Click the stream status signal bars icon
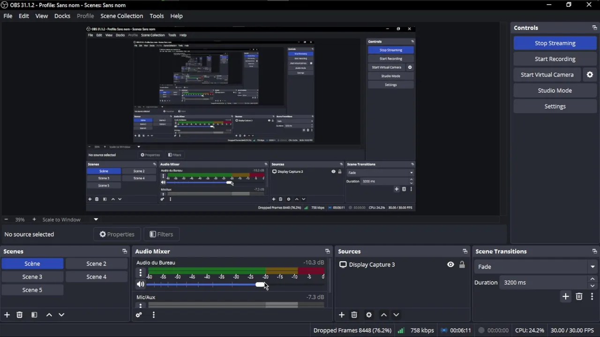The height and width of the screenshot is (337, 600). [x=401, y=330]
